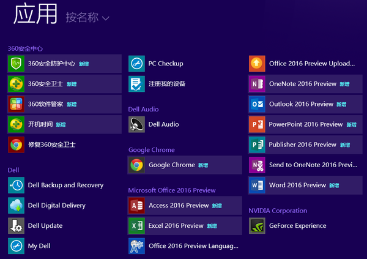Click Office 2016 Preview Upload... label
The width and height of the screenshot is (367, 259).
tap(312, 64)
